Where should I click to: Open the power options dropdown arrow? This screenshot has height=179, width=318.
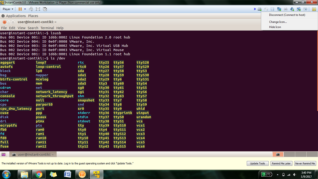pos(25,9)
